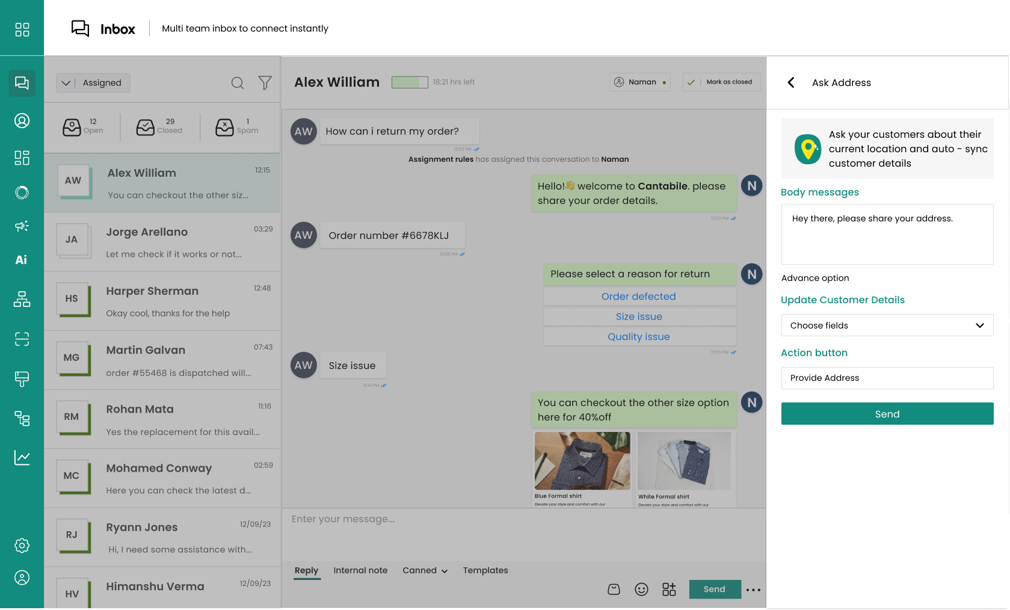The height and width of the screenshot is (610, 1010).
Task: Mark the conversation as closed
Action: [722, 82]
